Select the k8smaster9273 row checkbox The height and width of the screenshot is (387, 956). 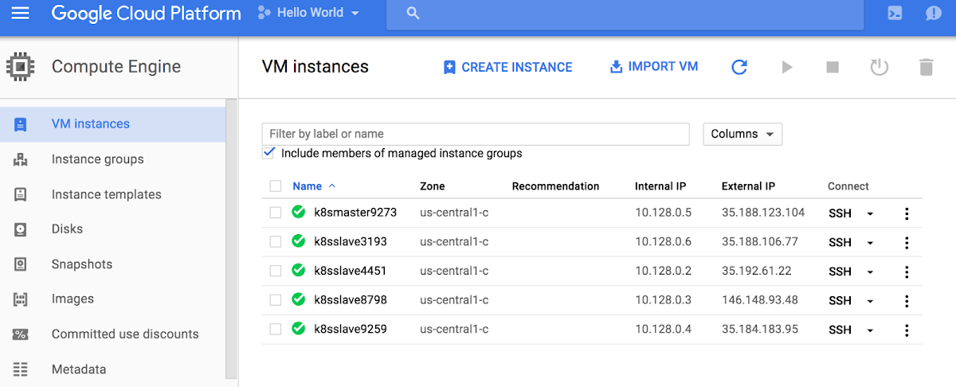click(x=276, y=213)
